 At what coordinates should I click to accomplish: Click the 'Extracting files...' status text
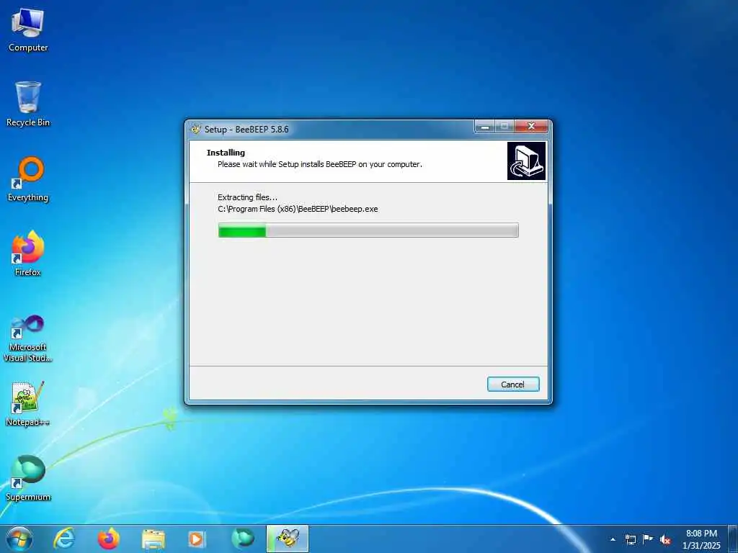(x=248, y=197)
